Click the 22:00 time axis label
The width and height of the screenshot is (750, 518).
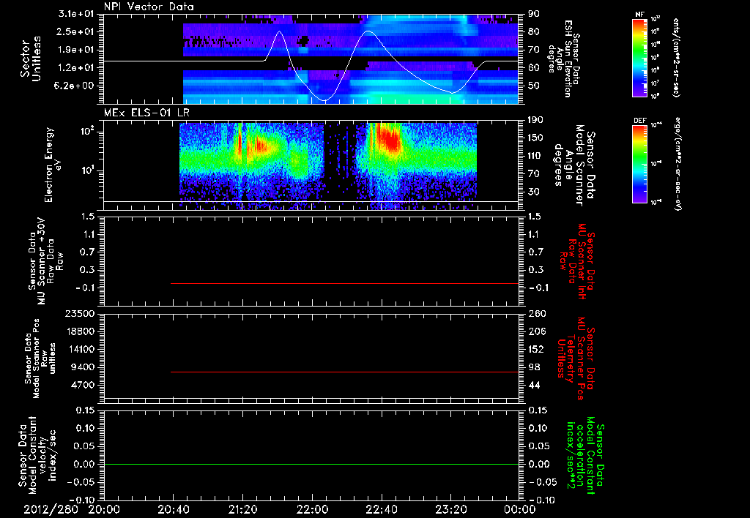coord(312,509)
